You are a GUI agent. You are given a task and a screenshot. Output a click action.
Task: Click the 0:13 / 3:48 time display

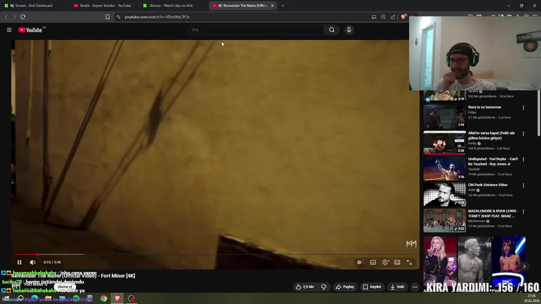(x=52, y=262)
